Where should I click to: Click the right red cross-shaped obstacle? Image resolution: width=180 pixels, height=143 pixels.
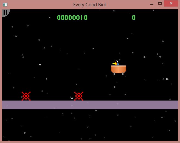click(x=79, y=96)
